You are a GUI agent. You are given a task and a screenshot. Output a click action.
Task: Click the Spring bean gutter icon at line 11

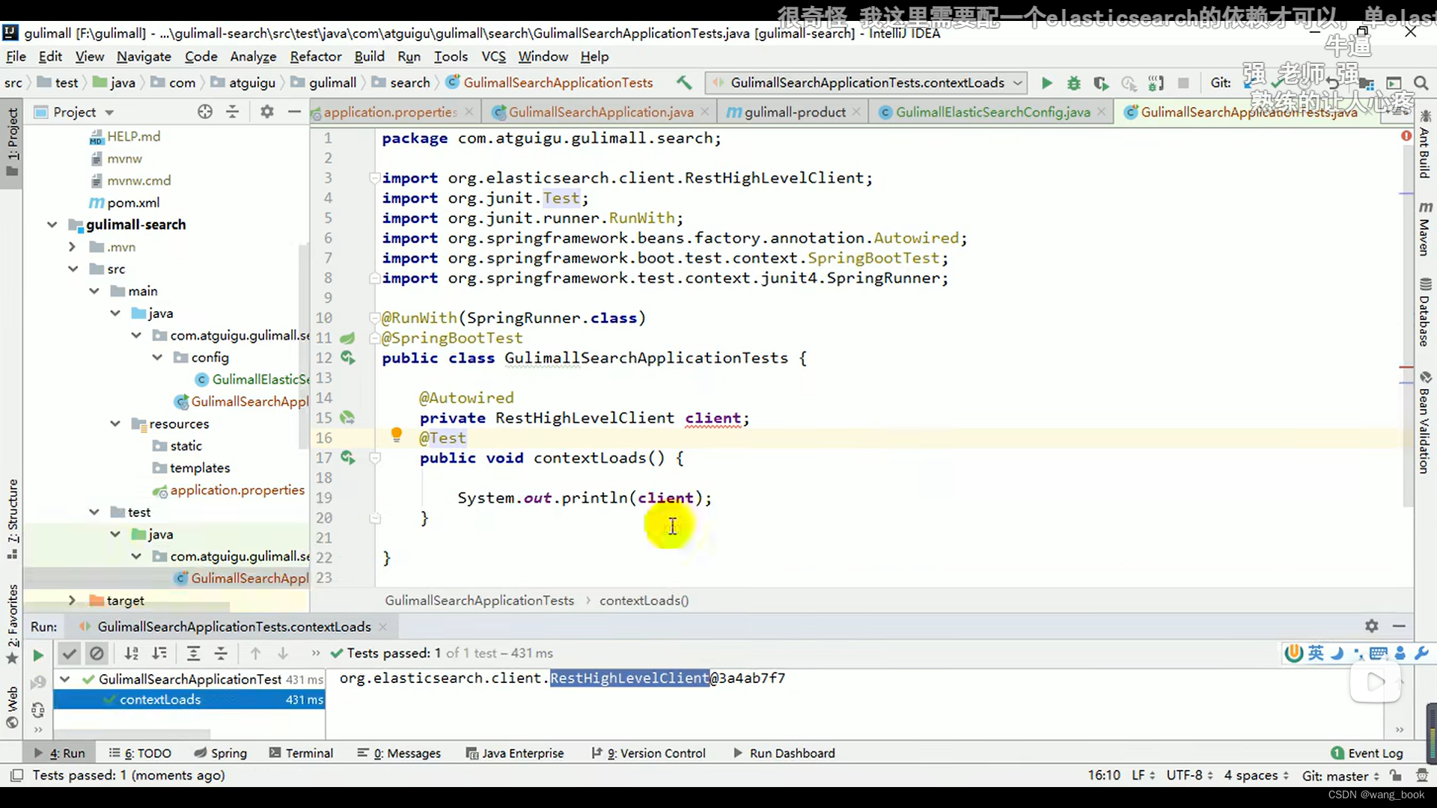click(347, 337)
